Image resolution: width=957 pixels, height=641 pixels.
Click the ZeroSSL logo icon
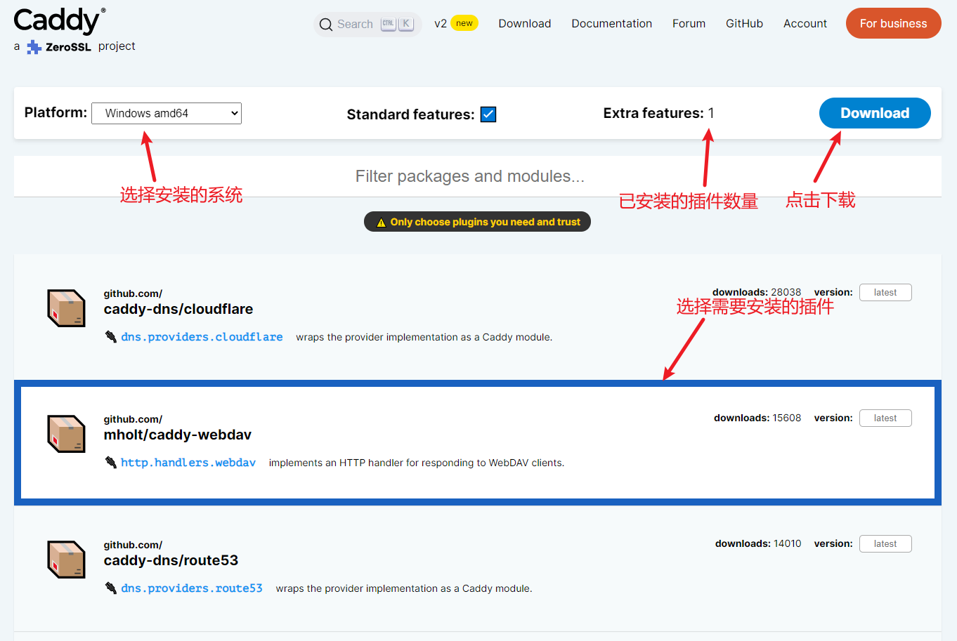click(34, 47)
